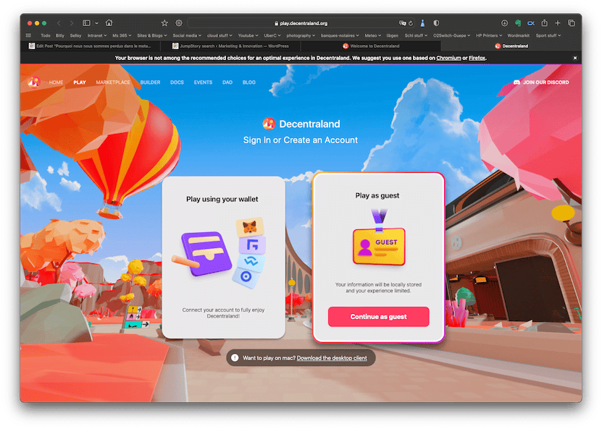Open the bookmarks grid icon in favorites bar
602x429 pixels.
(28, 35)
